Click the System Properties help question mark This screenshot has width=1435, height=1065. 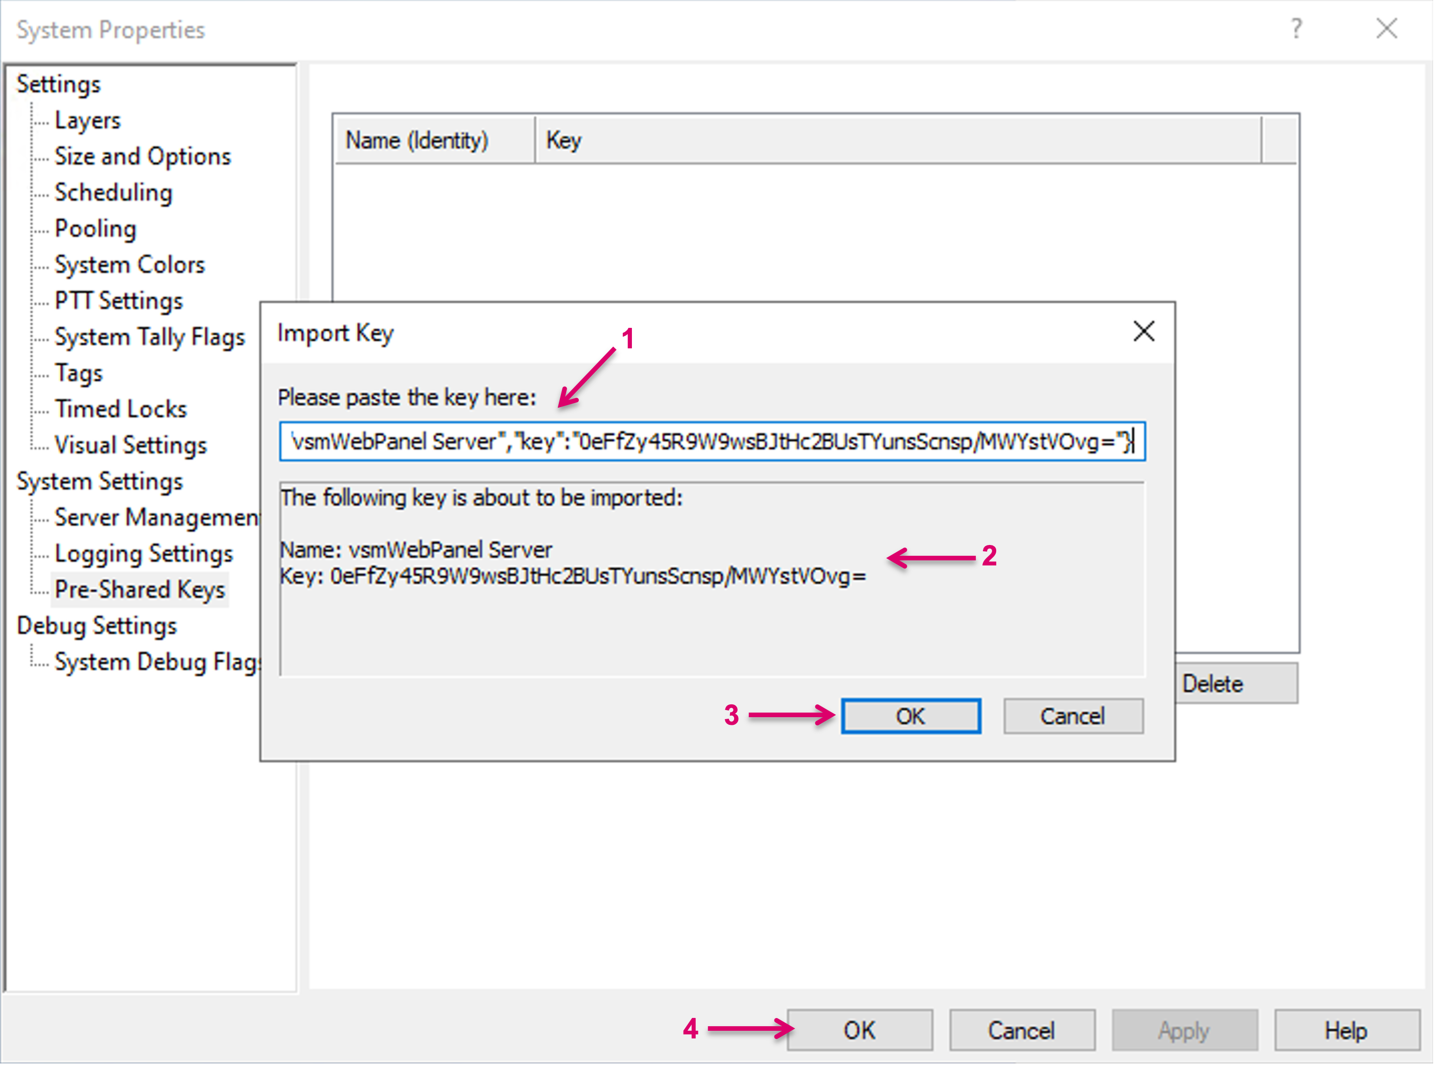1296,29
